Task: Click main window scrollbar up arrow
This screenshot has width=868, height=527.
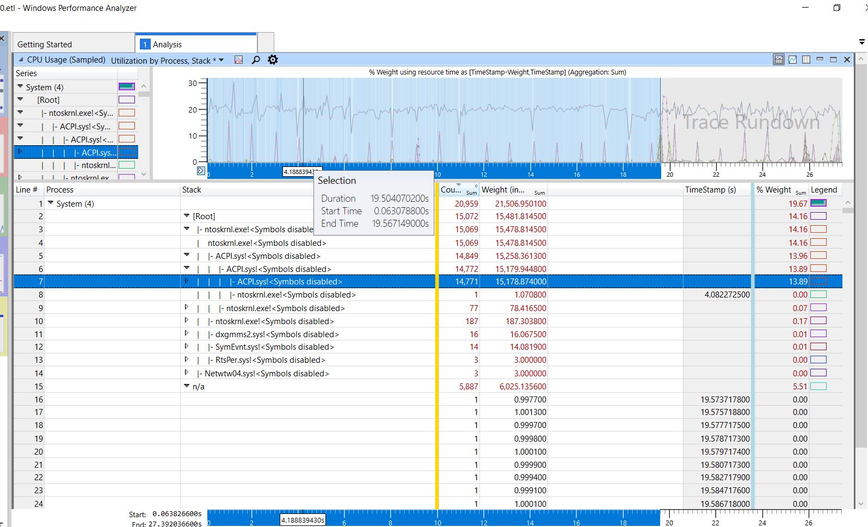Action: (862, 58)
